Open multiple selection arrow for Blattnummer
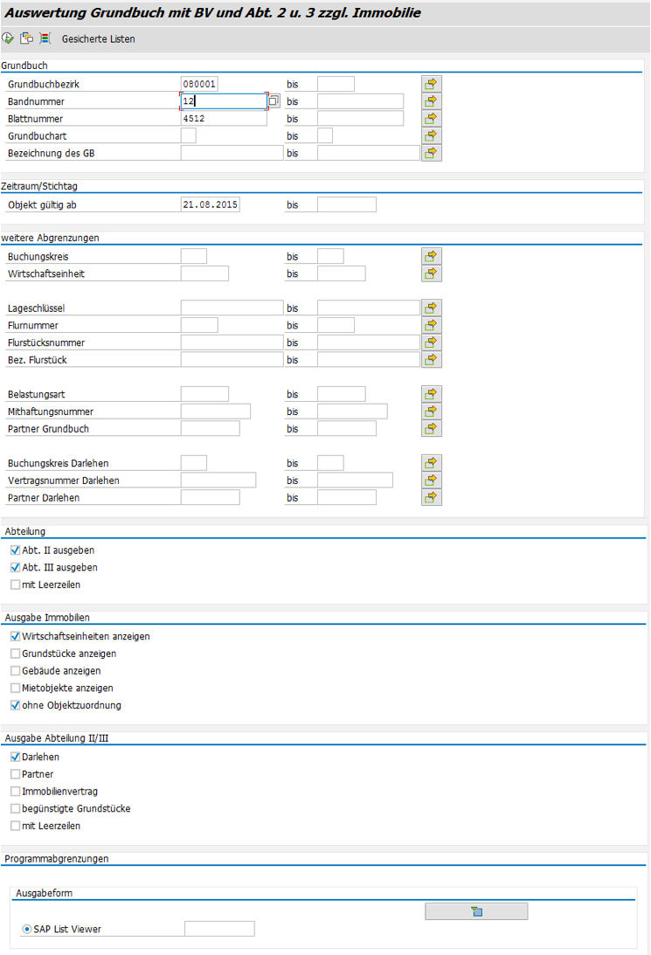651x955 pixels. (432, 119)
